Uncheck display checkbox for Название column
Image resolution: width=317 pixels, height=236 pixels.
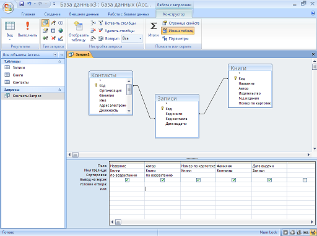click(x=127, y=180)
